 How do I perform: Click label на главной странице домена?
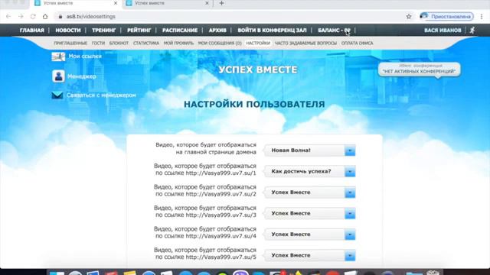[216, 152]
